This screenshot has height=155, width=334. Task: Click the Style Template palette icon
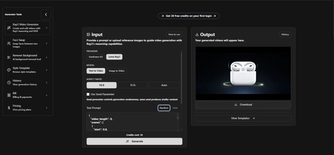coord(9,70)
